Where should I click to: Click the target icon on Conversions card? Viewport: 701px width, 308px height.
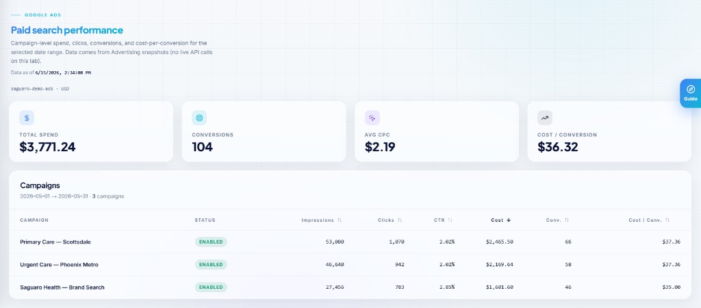click(199, 118)
